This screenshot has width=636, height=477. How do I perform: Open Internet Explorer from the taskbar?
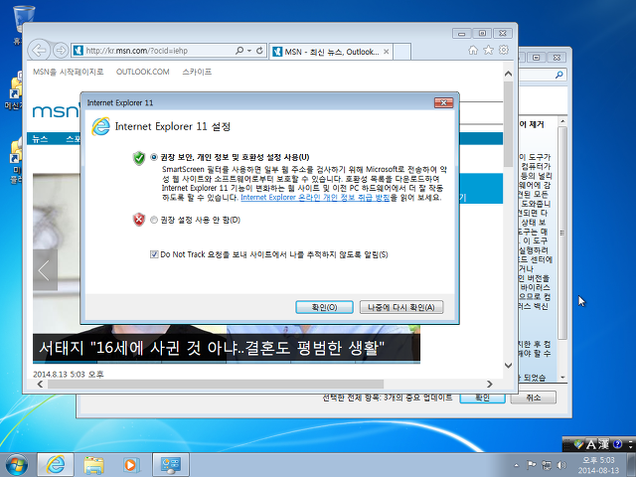56,465
